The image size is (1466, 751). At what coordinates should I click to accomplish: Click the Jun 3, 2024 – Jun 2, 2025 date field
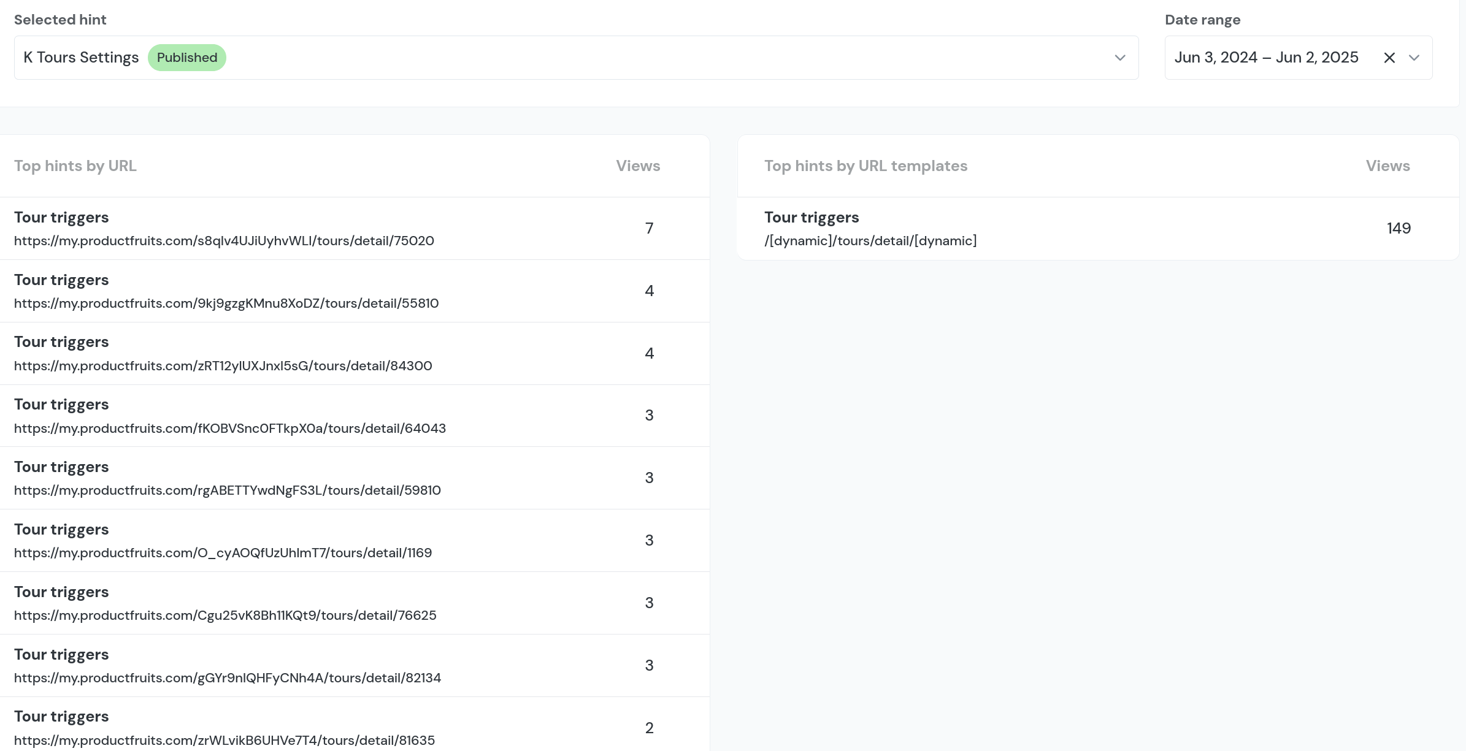coord(1266,58)
